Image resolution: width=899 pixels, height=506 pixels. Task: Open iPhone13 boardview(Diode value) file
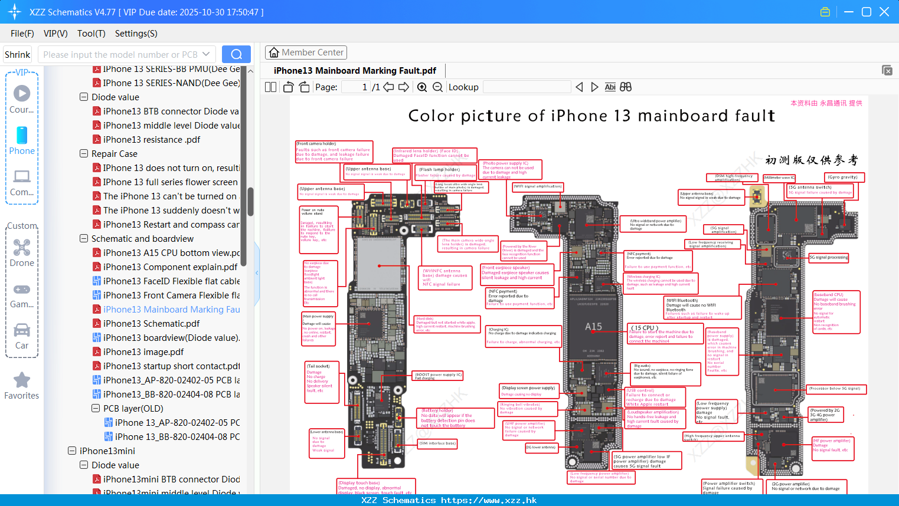(x=166, y=337)
